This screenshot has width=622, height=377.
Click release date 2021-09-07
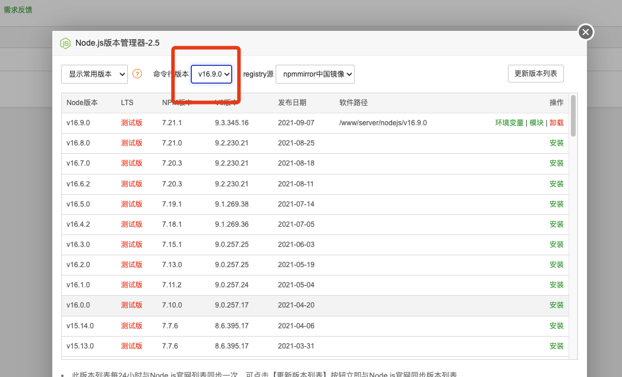tap(296, 123)
